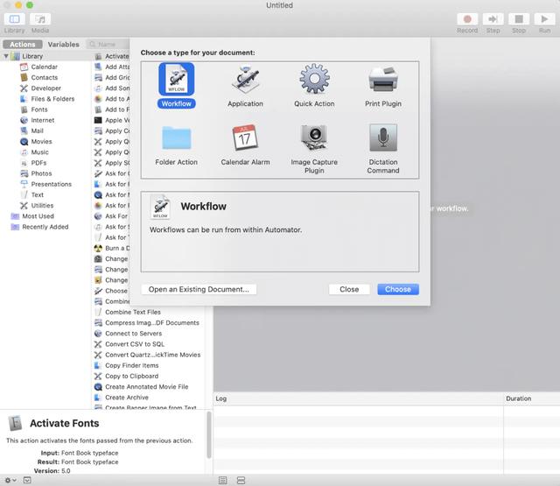
Task: Click the green fullscreen window button
Action: coord(30,5)
